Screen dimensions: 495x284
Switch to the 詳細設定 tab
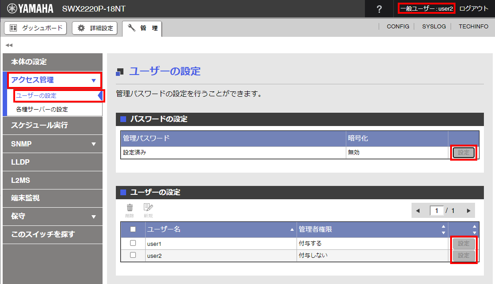coord(95,28)
